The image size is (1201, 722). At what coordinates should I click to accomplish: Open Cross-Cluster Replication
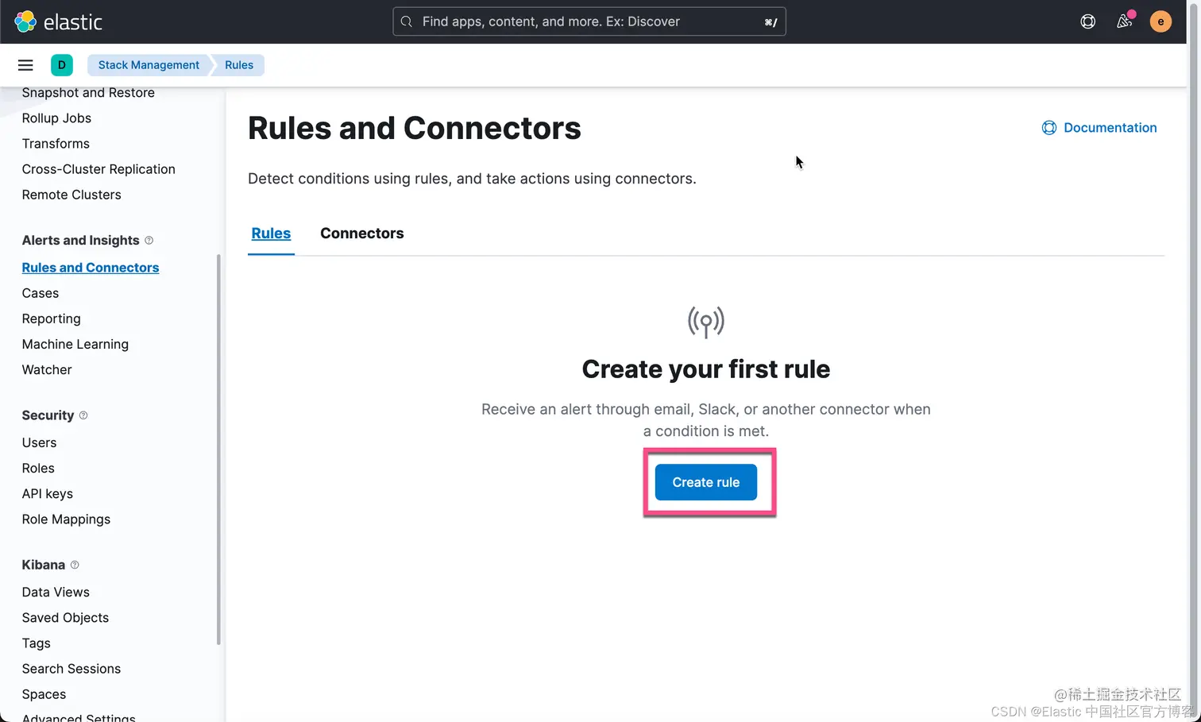[x=98, y=169]
